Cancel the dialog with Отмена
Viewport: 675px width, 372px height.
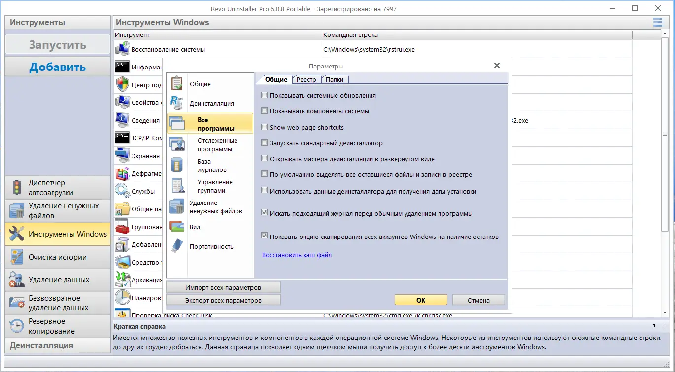(478, 300)
